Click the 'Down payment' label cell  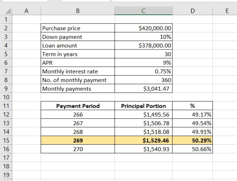(78, 37)
